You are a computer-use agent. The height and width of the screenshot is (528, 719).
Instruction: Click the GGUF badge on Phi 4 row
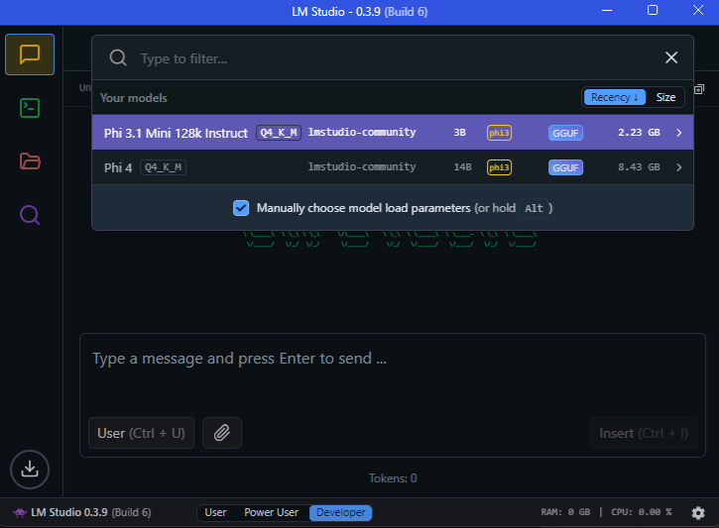click(565, 167)
